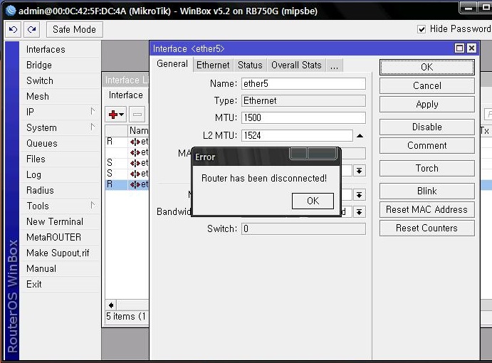Screen dimensions: 492x363
Task: Click the red plus add interface icon
Action: pos(116,115)
